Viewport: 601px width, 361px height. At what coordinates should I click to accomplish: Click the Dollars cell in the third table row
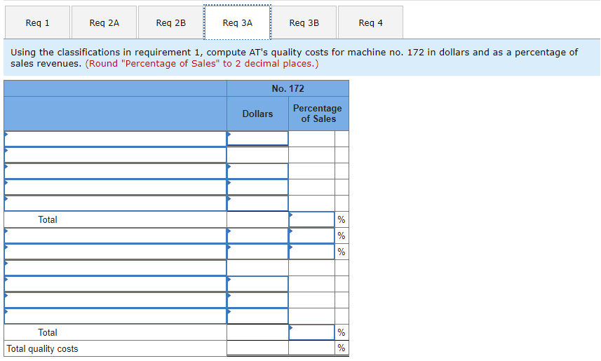tap(257, 171)
